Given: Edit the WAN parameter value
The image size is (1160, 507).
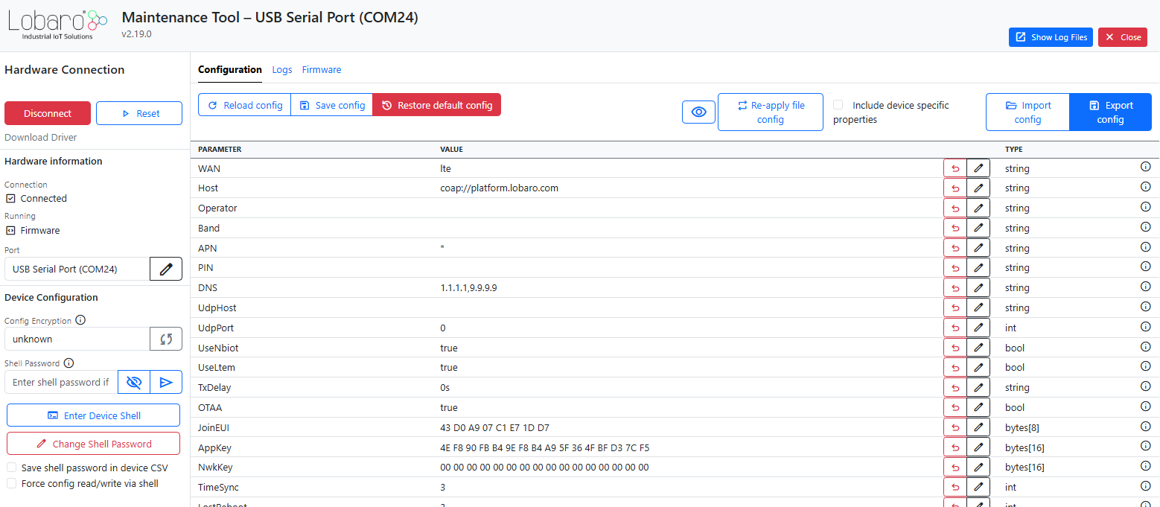Looking at the screenshot, I should (978, 168).
